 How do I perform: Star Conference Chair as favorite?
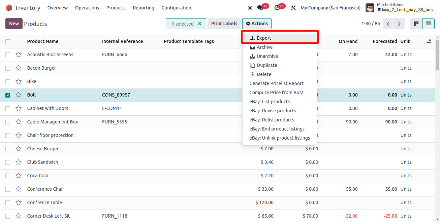pyautogui.click(x=19, y=189)
